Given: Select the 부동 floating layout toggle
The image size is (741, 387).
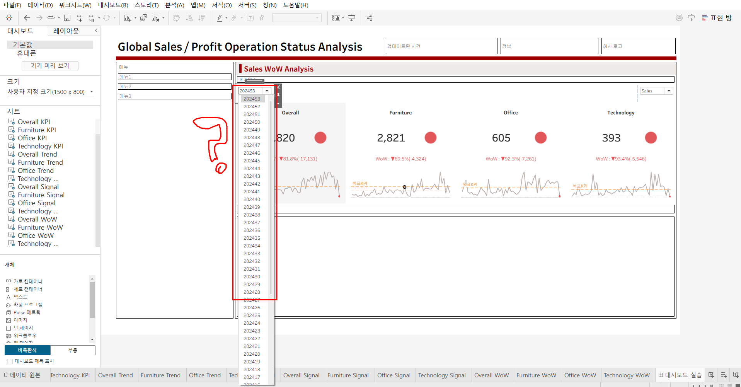Looking at the screenshot, I should [73, 350].
